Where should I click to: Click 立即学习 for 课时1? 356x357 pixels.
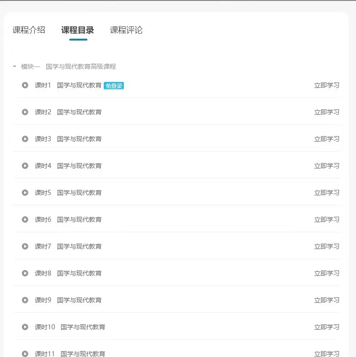(x=327, y=85)
